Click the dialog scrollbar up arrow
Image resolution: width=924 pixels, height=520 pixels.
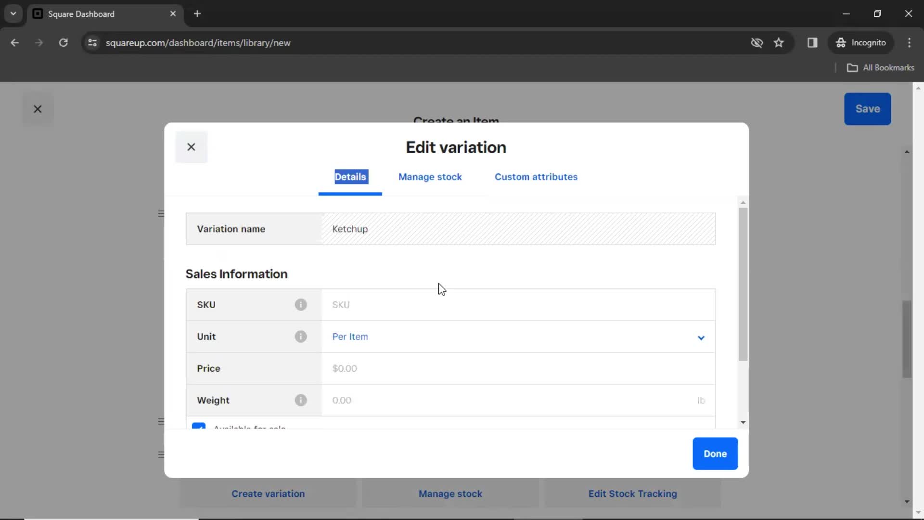[743, 202]
